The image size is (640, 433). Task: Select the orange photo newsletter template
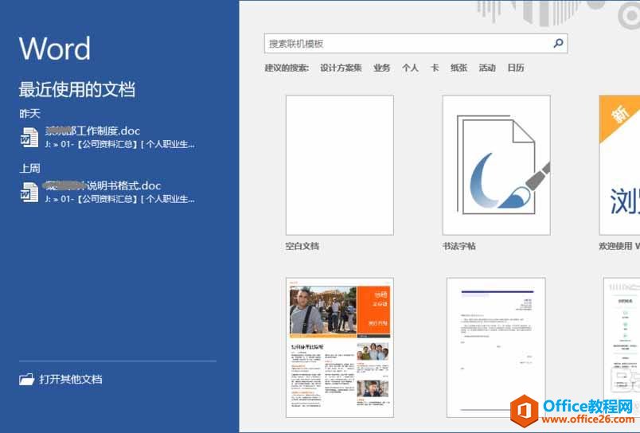coord(340,348)
